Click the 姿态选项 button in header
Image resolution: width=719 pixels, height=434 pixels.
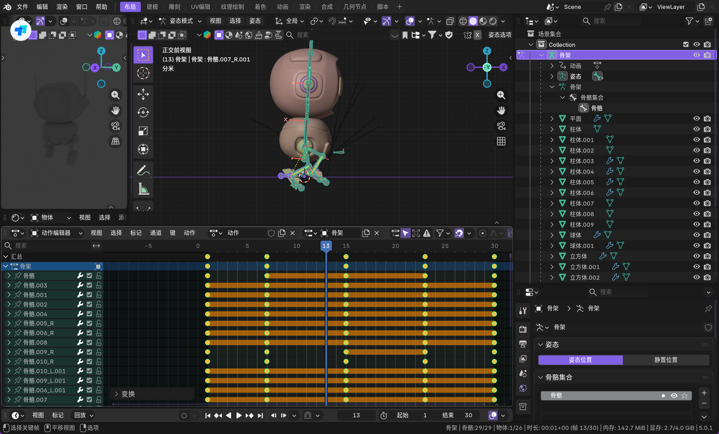[x=500, y=34]
